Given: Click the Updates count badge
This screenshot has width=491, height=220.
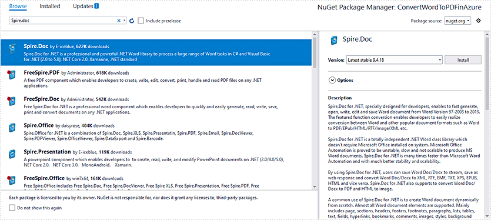Looking at the screenshot, I should [96, 6].
